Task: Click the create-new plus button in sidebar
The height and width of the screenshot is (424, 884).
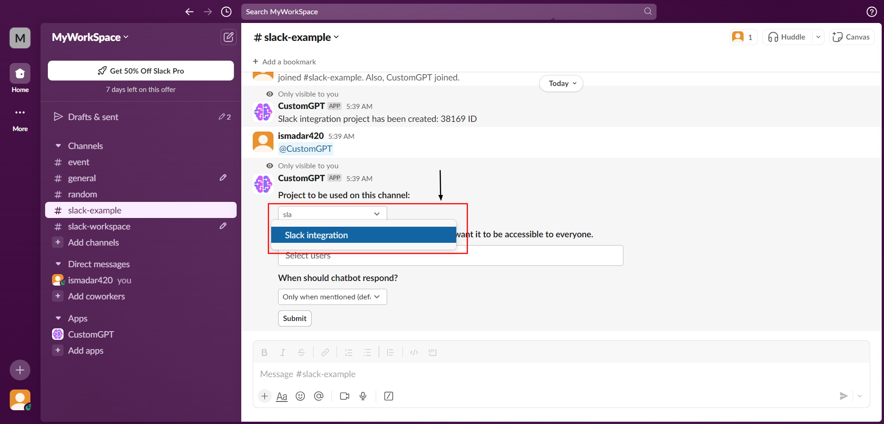Action: click(x=20, y=370)
